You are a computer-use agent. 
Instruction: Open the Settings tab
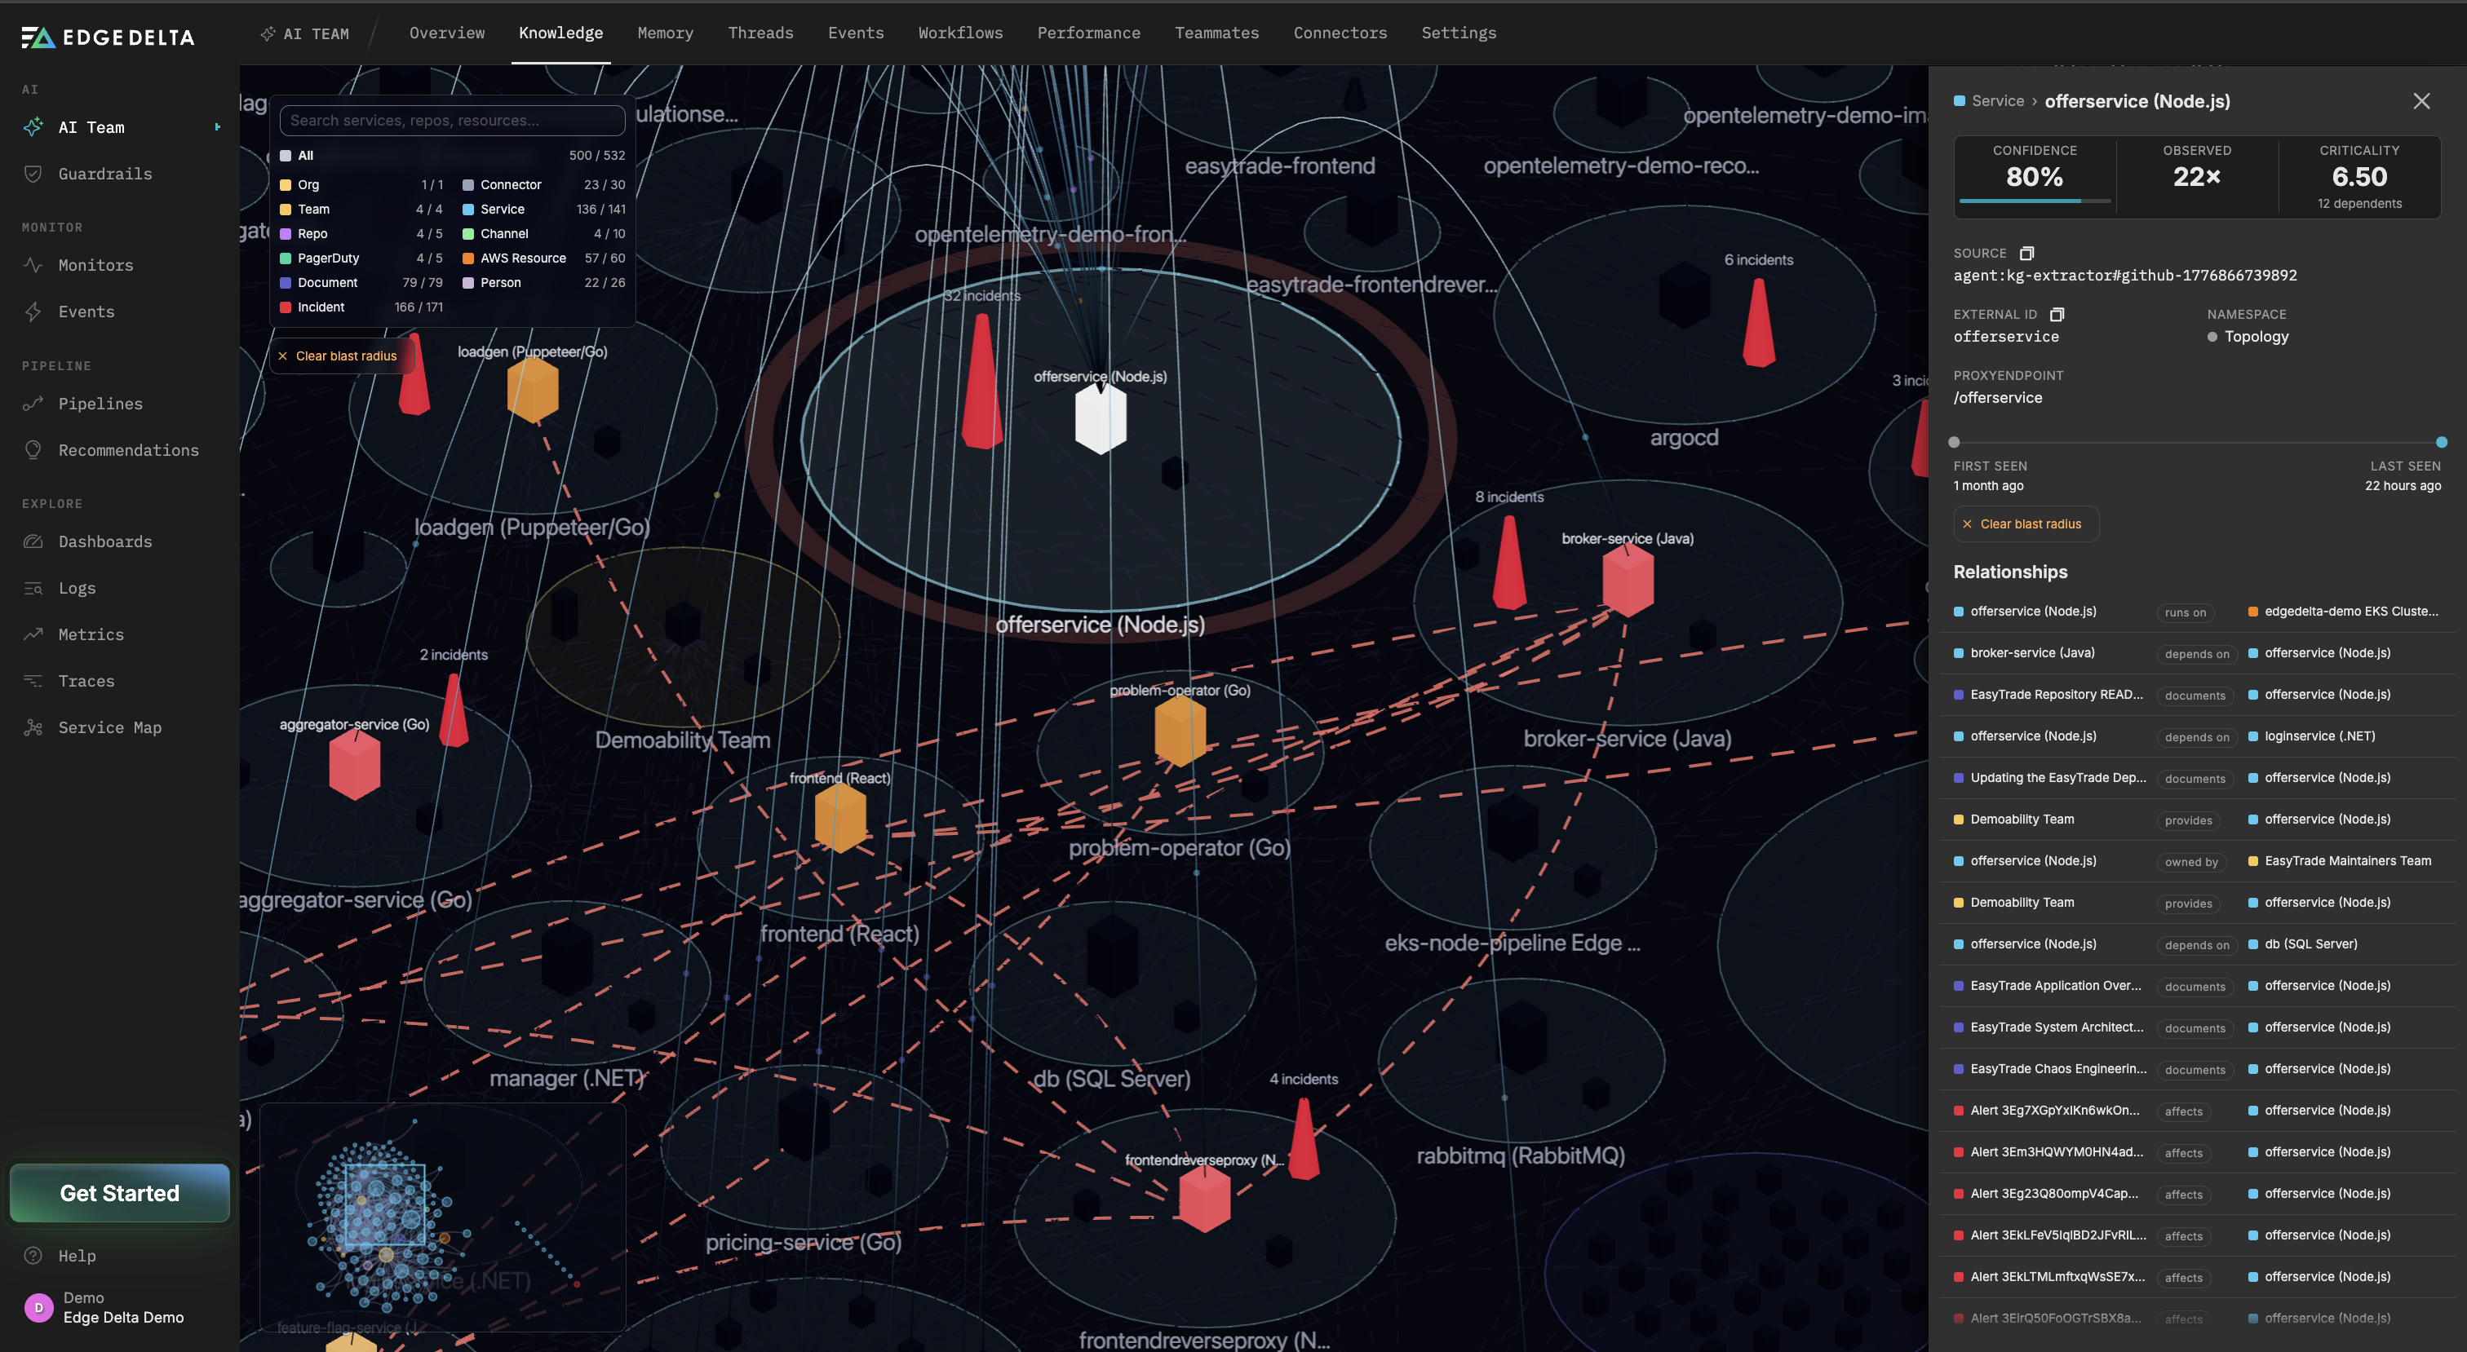(x=1459, y=33)
